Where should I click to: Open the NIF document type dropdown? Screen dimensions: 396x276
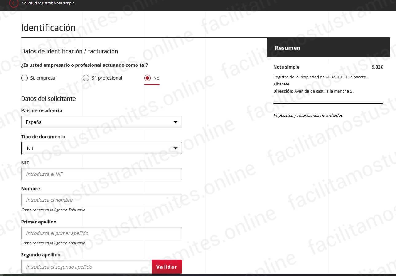tap(101, 148)
